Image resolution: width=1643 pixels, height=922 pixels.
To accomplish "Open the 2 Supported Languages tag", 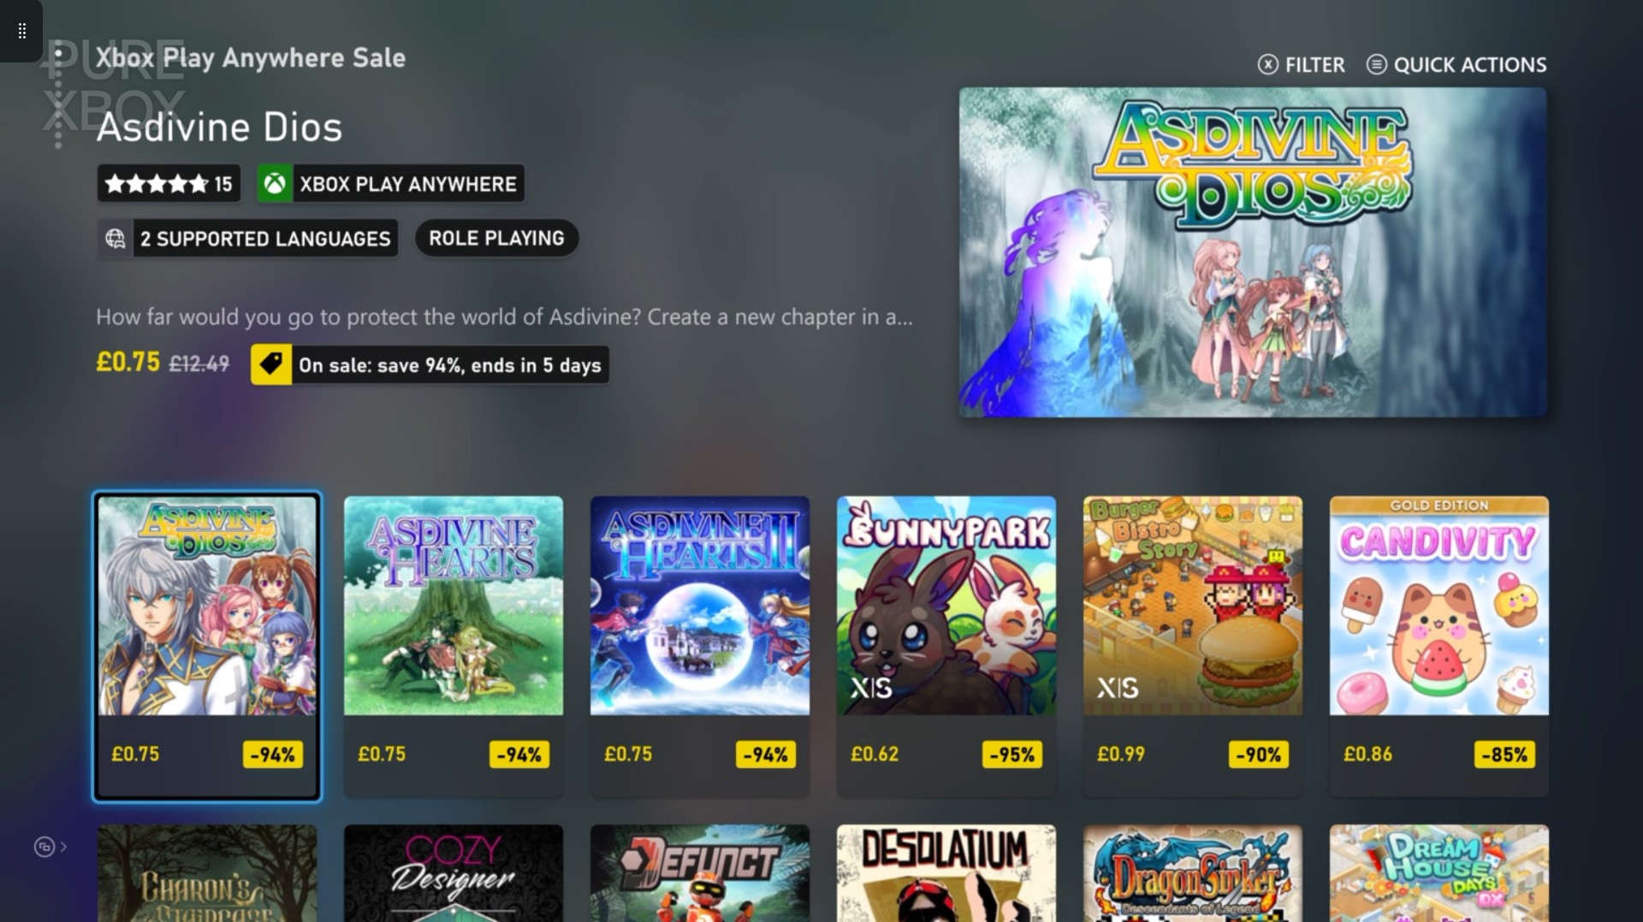I will click(248, 239).
